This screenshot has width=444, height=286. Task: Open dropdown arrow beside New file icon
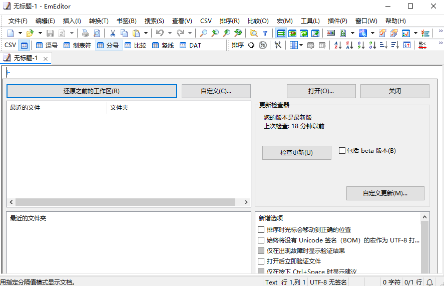(20, 33)
